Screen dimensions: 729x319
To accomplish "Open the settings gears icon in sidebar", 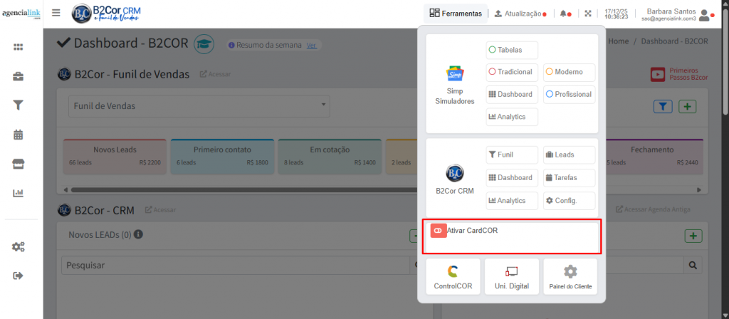I will pos(19,246).
